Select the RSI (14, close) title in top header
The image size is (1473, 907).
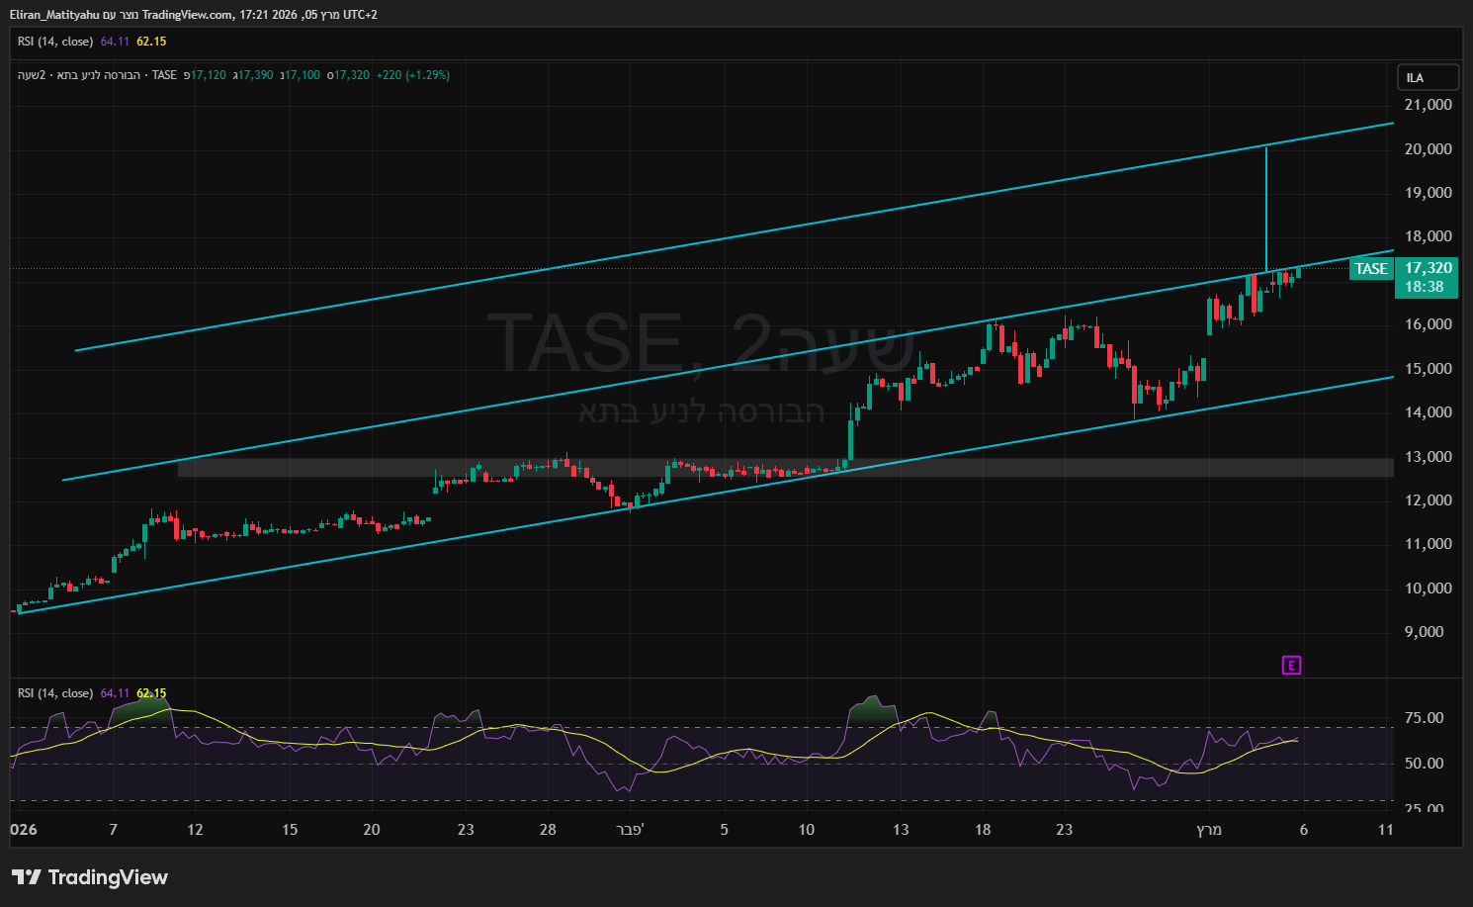tap(55, 42)
